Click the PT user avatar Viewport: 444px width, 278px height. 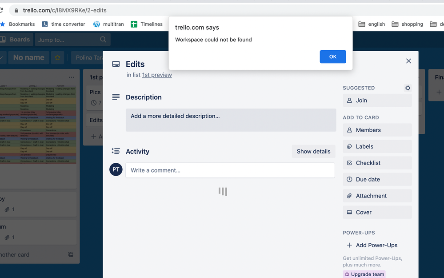pyautogui.click(x=116, y=169)
